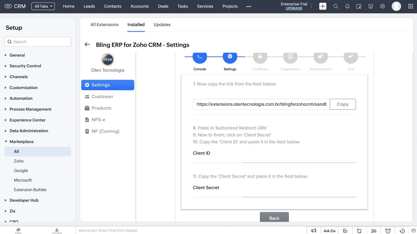The image size is (417, 234).
Task: Open the apps grid launcher
Action: coord(410,6)
